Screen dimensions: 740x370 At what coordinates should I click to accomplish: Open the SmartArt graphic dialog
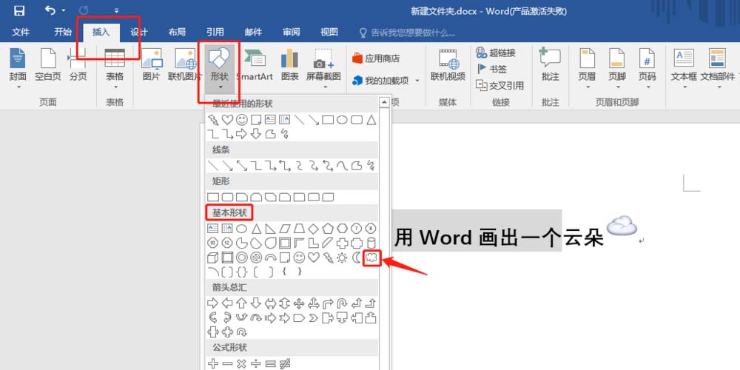tap(255, 64)
